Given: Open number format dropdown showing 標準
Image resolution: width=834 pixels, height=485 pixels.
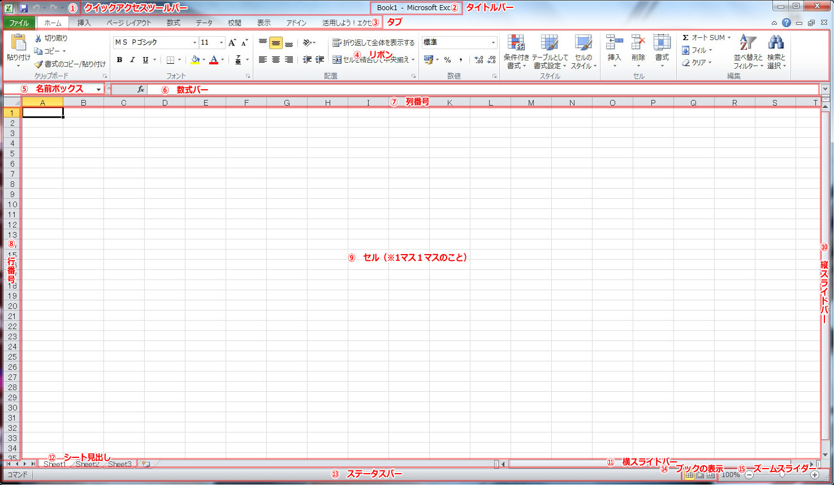Looking at the screenshot, I should [493, 42].
